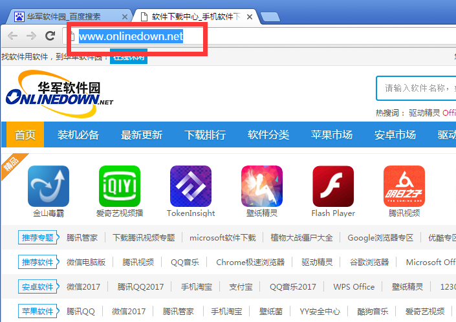Open the WPS Office link

pos(354,287)
